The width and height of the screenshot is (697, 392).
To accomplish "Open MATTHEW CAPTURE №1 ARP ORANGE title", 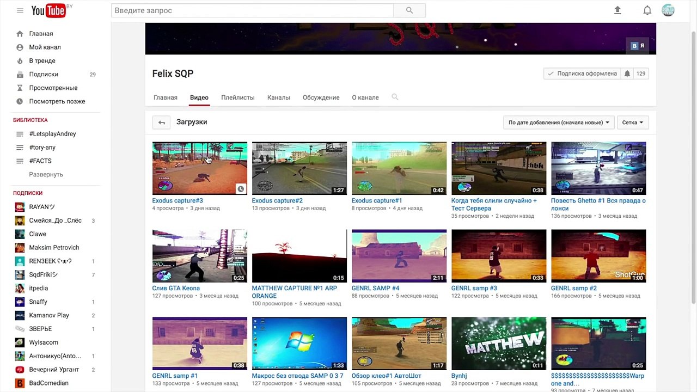I will (295, 292).
